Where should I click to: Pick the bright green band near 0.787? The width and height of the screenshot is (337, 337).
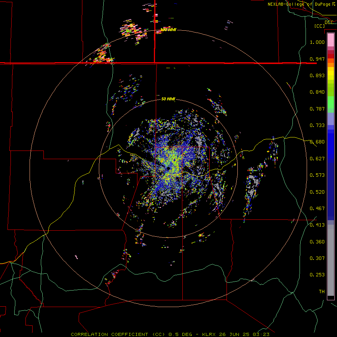pos(331,104)
